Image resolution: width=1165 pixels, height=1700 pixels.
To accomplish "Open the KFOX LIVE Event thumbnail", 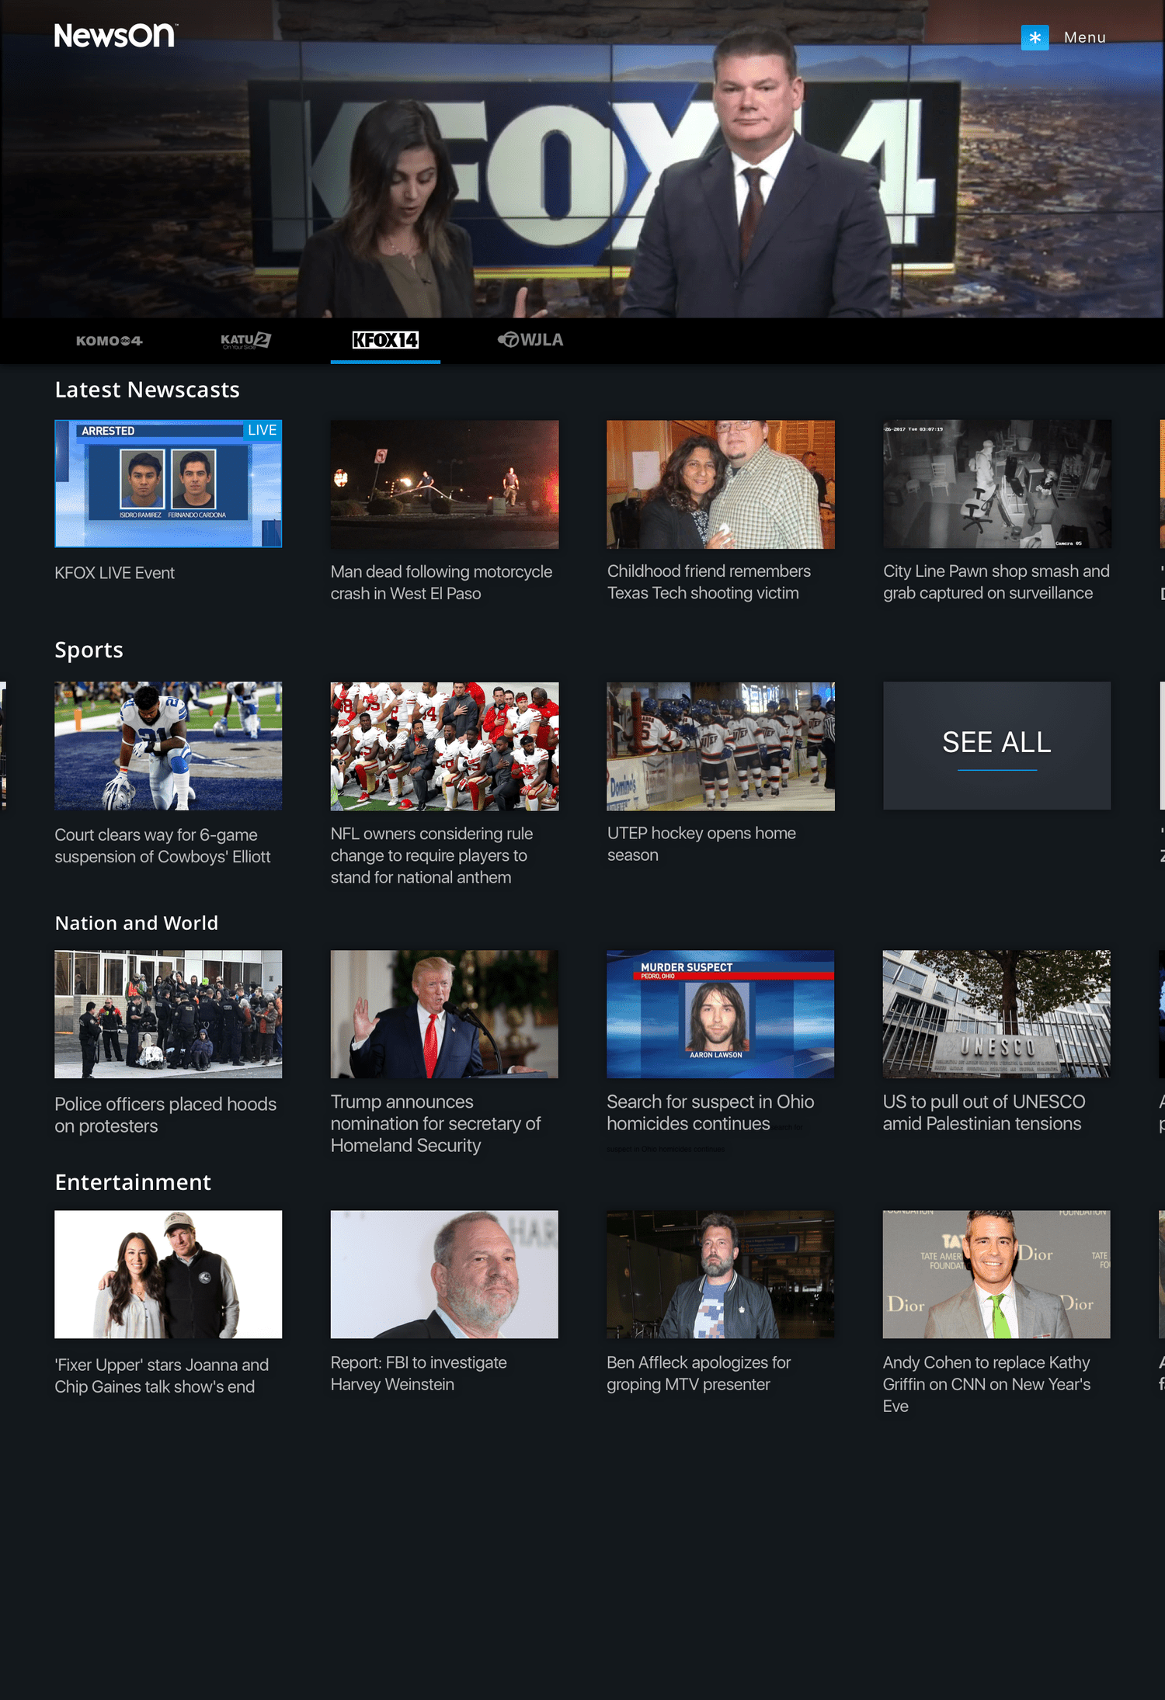I will (169, 484).
